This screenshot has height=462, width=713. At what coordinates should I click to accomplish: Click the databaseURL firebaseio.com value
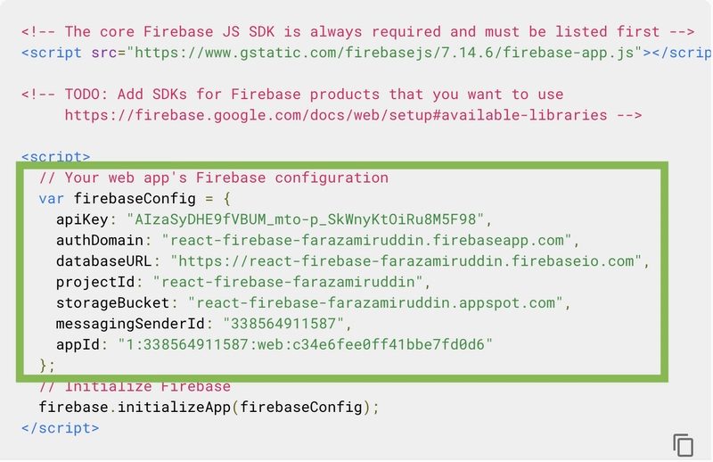click(x=406, y=261)
